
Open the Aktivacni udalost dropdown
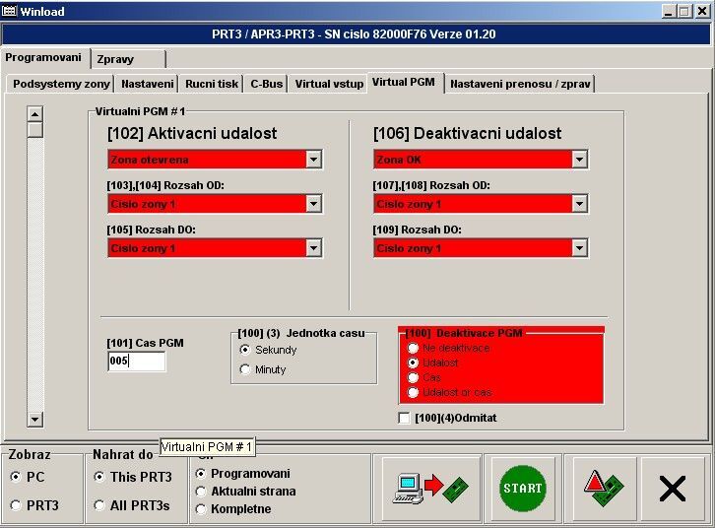point(313,160)
